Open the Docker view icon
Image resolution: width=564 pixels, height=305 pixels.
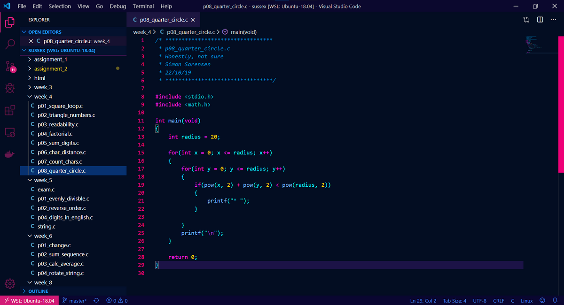pyautogui.click(x=10, y=154)
